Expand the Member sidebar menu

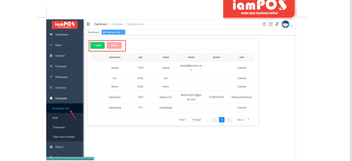click(x=64, y=56)
